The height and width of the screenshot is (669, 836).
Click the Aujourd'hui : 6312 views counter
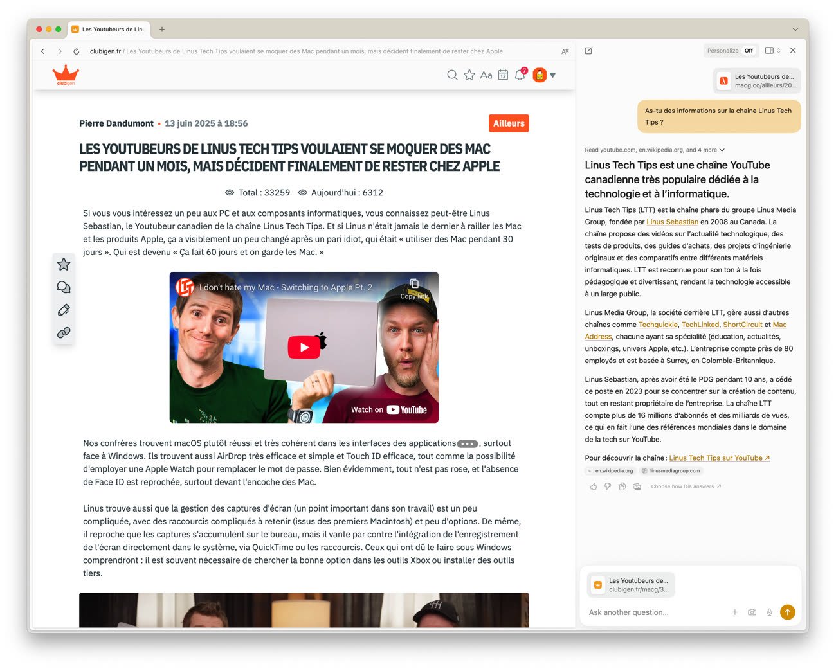click(340, 192)
